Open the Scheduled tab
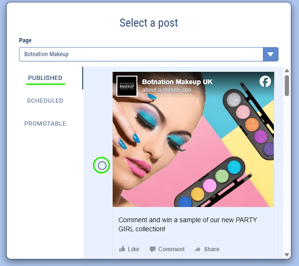This screenshot has width=299, height=266. click(x=45, y=101)
